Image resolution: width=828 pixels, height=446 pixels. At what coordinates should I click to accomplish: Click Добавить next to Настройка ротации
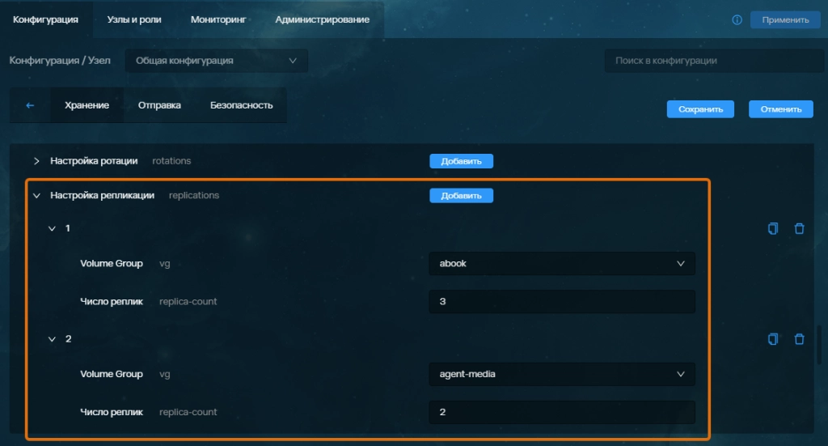pyautogui.click(x=461, y=161)
